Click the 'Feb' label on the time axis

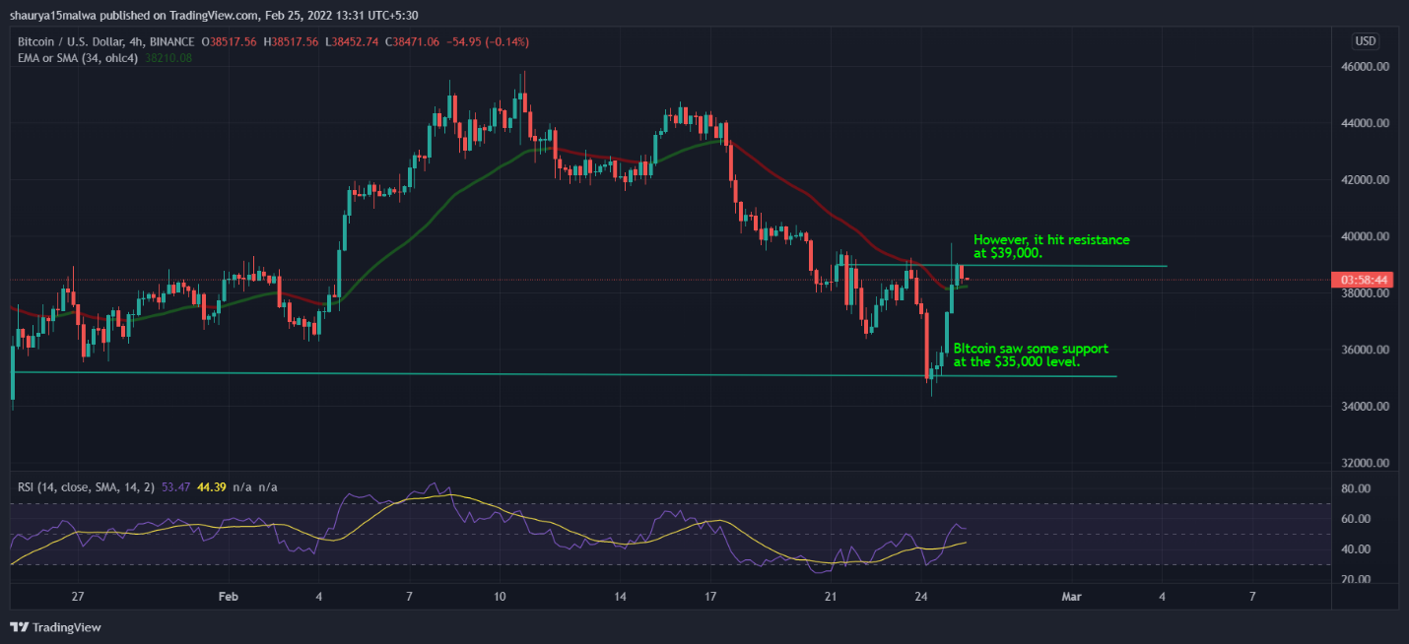[x=228, y=596]
